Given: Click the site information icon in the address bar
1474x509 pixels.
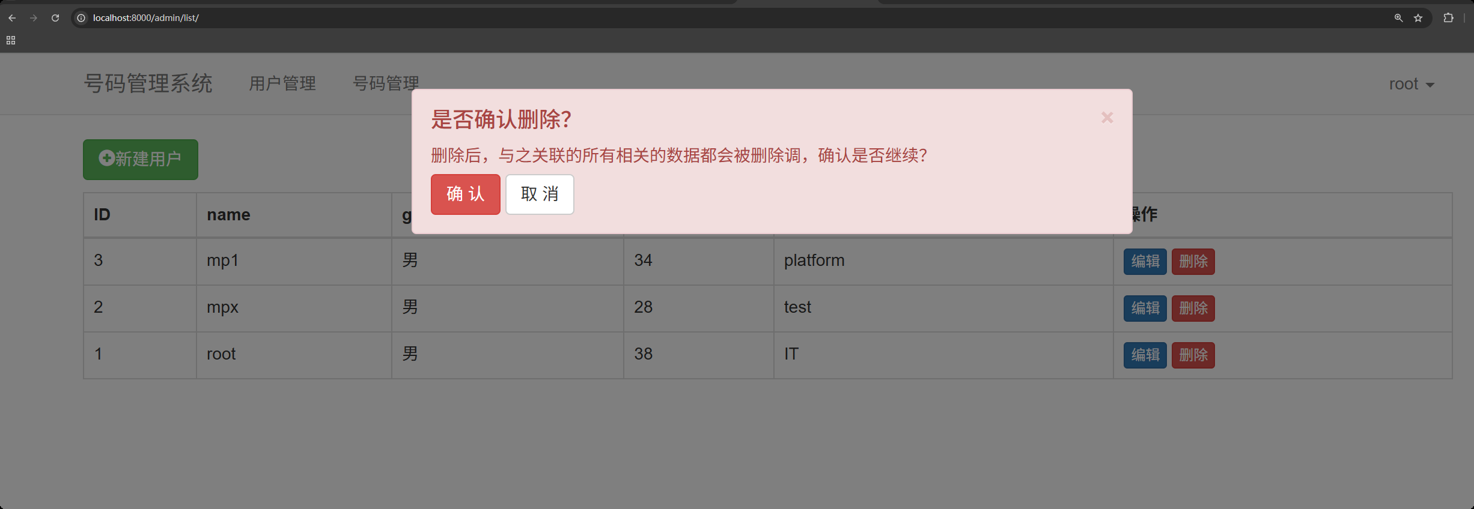Looking at the screenshot, I should (x=81, y=18).
